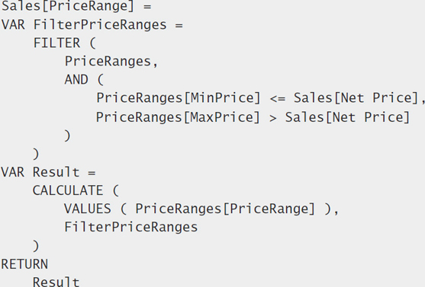Screen dimensions: 425x287
Task: Click the greater-than operator
Action: (273, 118)
